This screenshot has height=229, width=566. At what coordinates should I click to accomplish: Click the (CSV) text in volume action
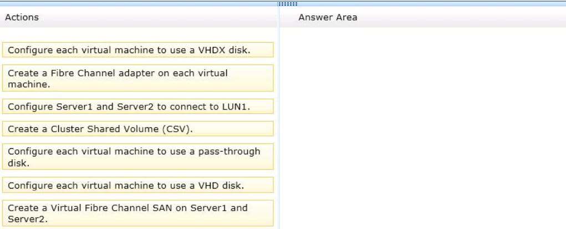[x=177, y=129]
